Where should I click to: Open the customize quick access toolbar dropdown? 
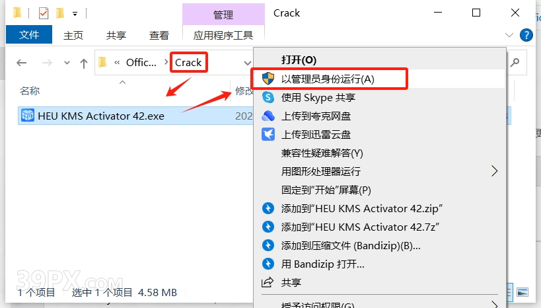75,14
